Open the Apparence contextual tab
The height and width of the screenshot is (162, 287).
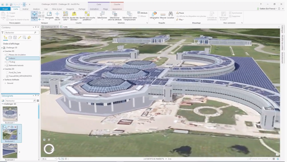(x=117, y=9)
